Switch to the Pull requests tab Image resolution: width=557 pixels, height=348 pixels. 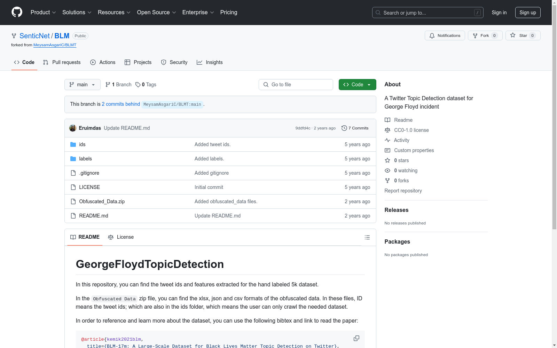(62, 62)
